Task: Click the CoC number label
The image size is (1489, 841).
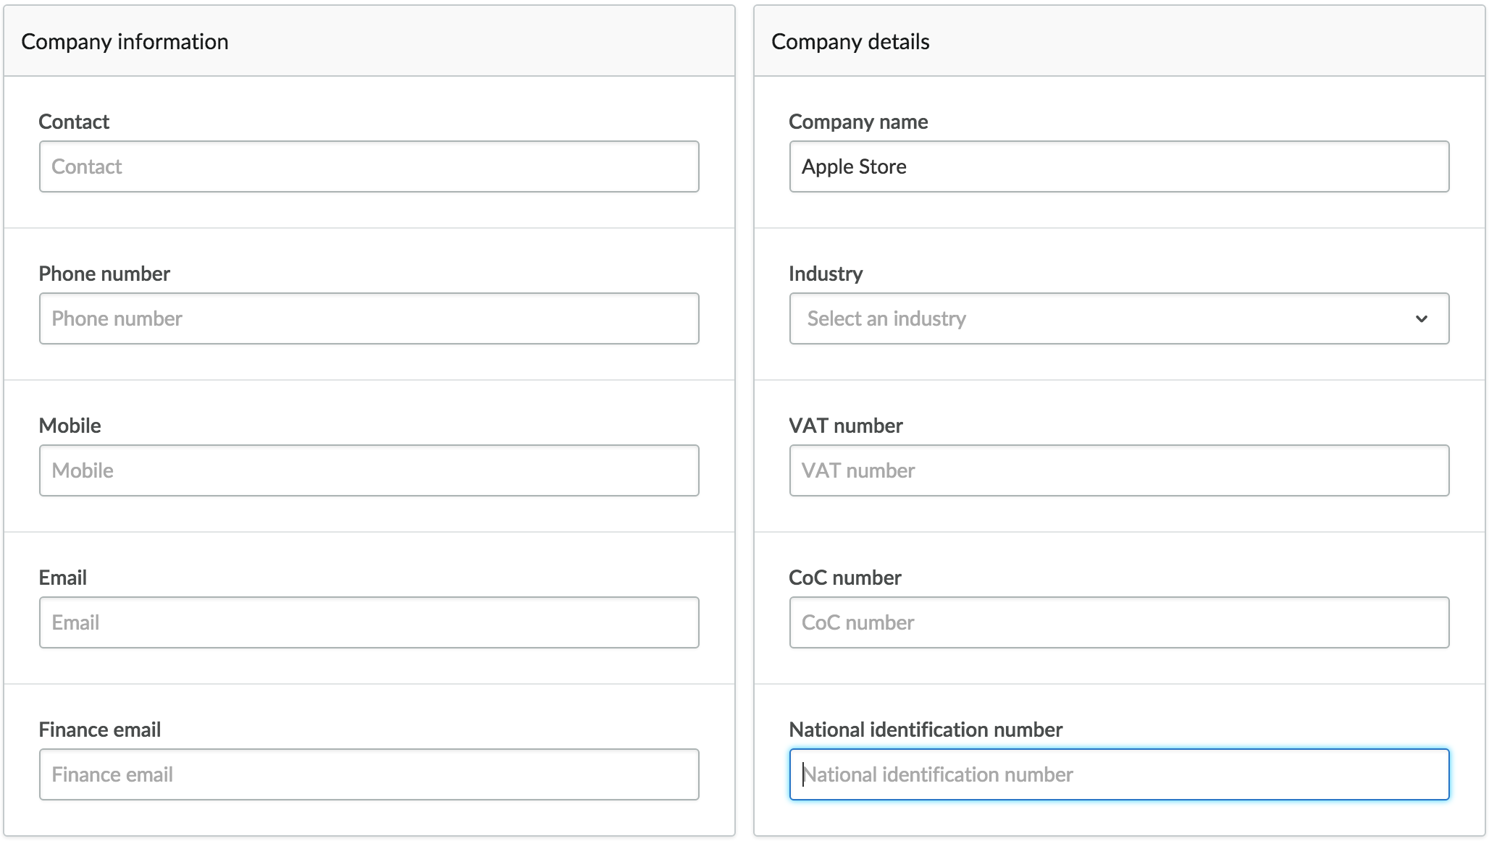Action: coord(845,578)
